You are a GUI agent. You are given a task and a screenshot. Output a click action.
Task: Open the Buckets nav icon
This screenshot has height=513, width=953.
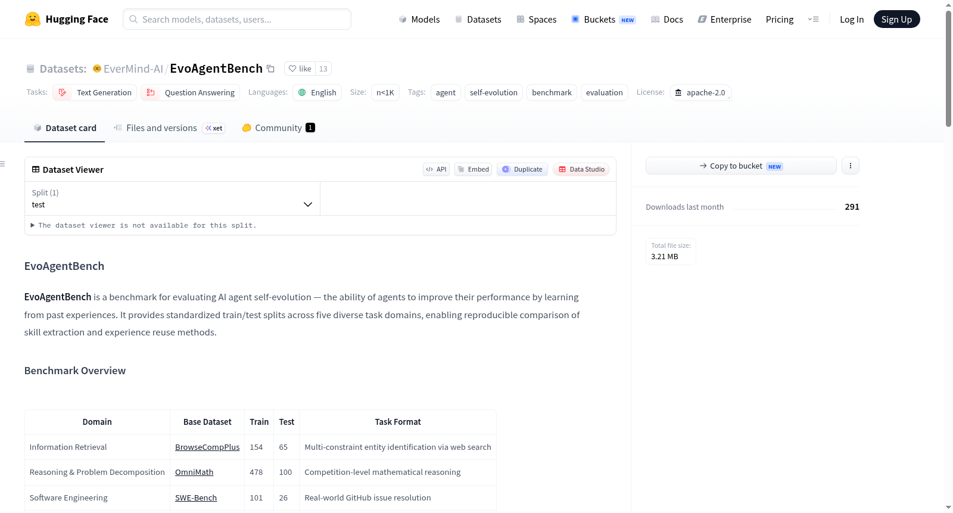(x=575, y=19)
